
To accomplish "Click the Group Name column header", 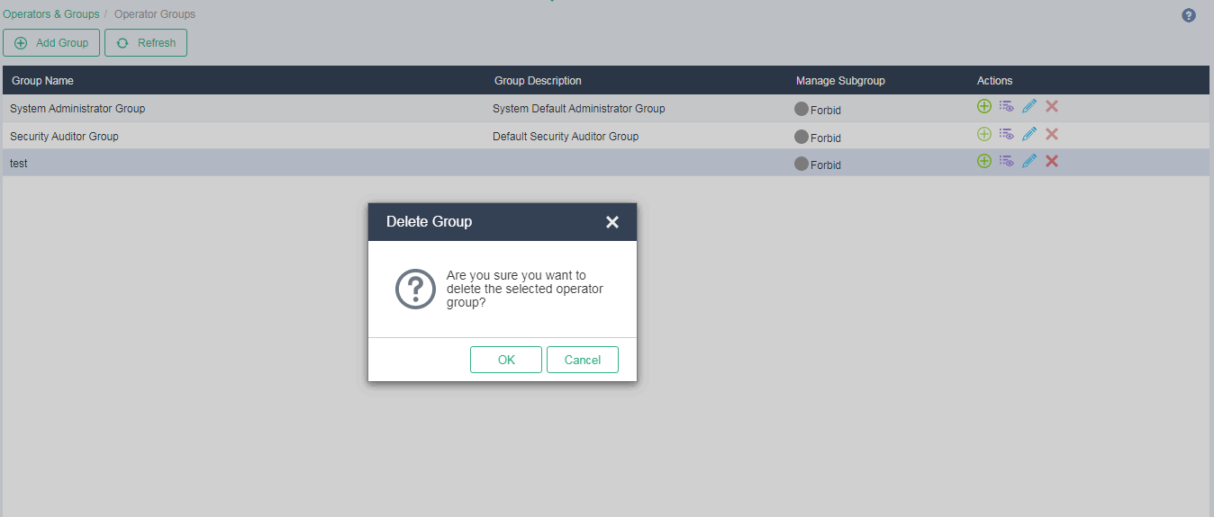I will click(x=42, y=81).
